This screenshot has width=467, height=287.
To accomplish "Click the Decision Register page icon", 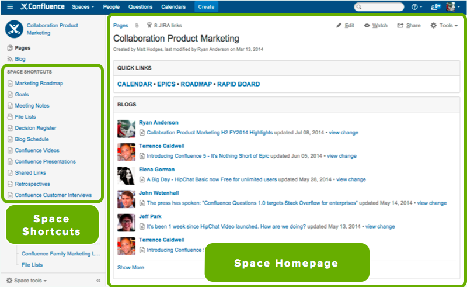I will (10, 128).
